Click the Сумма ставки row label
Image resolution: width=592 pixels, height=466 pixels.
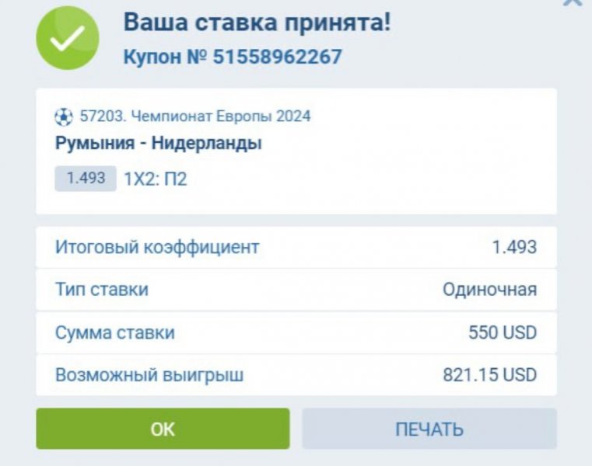coord(115,333)
